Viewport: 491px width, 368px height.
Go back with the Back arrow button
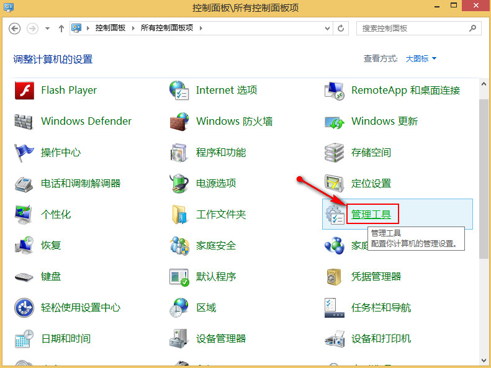(x=15, y=29)
